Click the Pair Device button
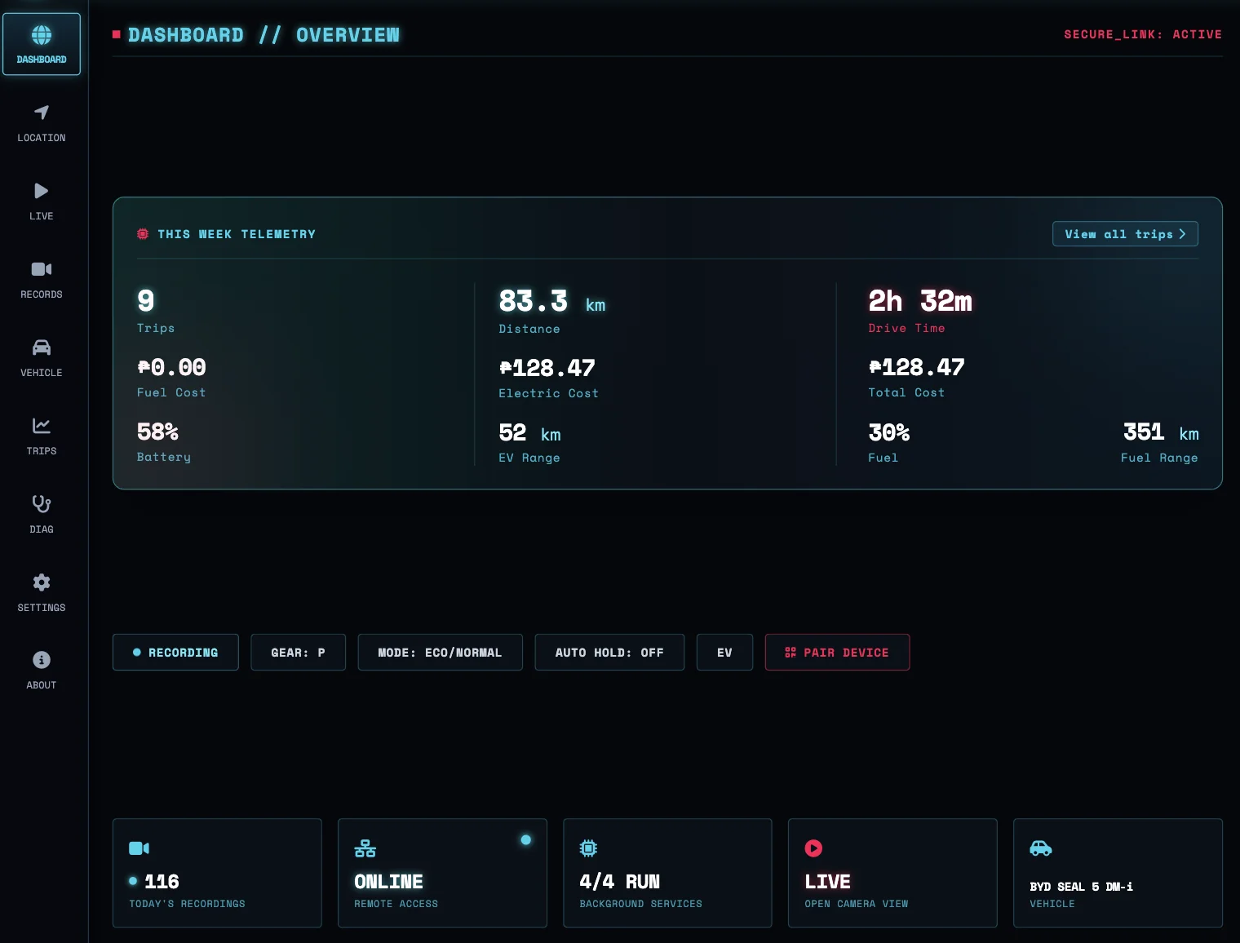 pos(837,653)
